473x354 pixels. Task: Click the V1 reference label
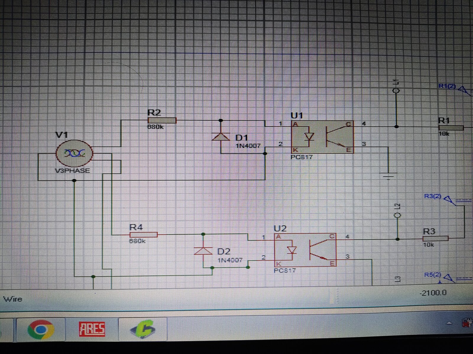click(x=61, y=135)
